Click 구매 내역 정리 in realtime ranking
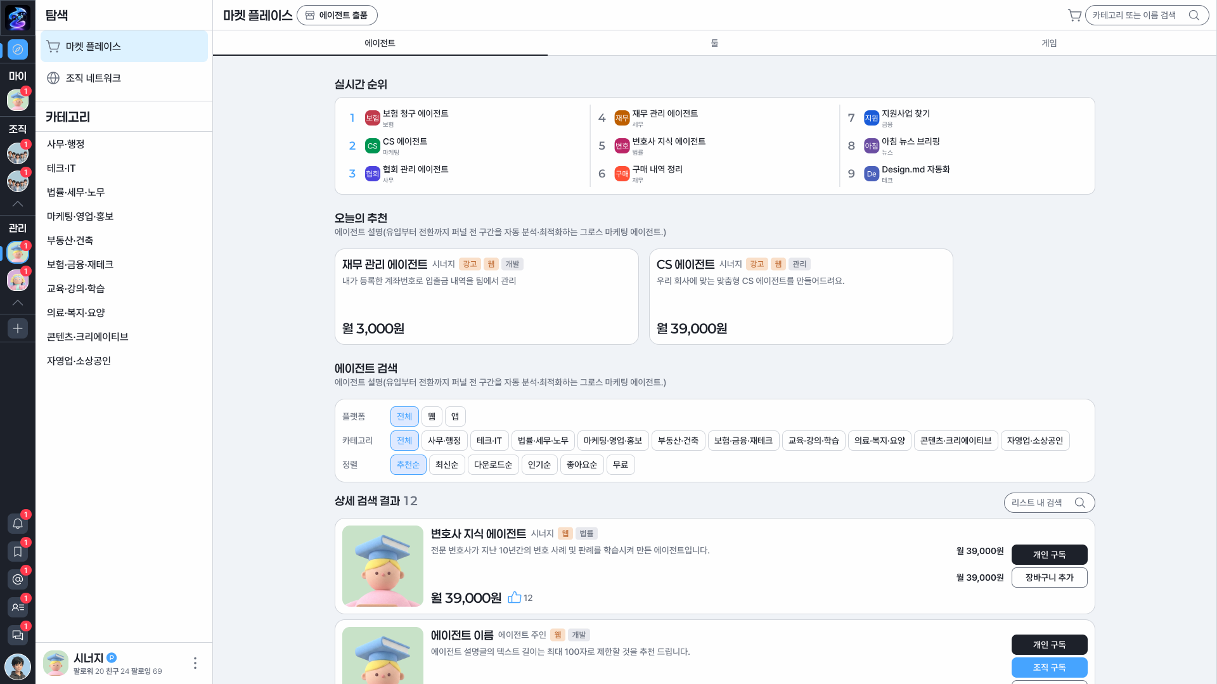The width and height of the screenshot is (1217, 684). pos(657,169)
